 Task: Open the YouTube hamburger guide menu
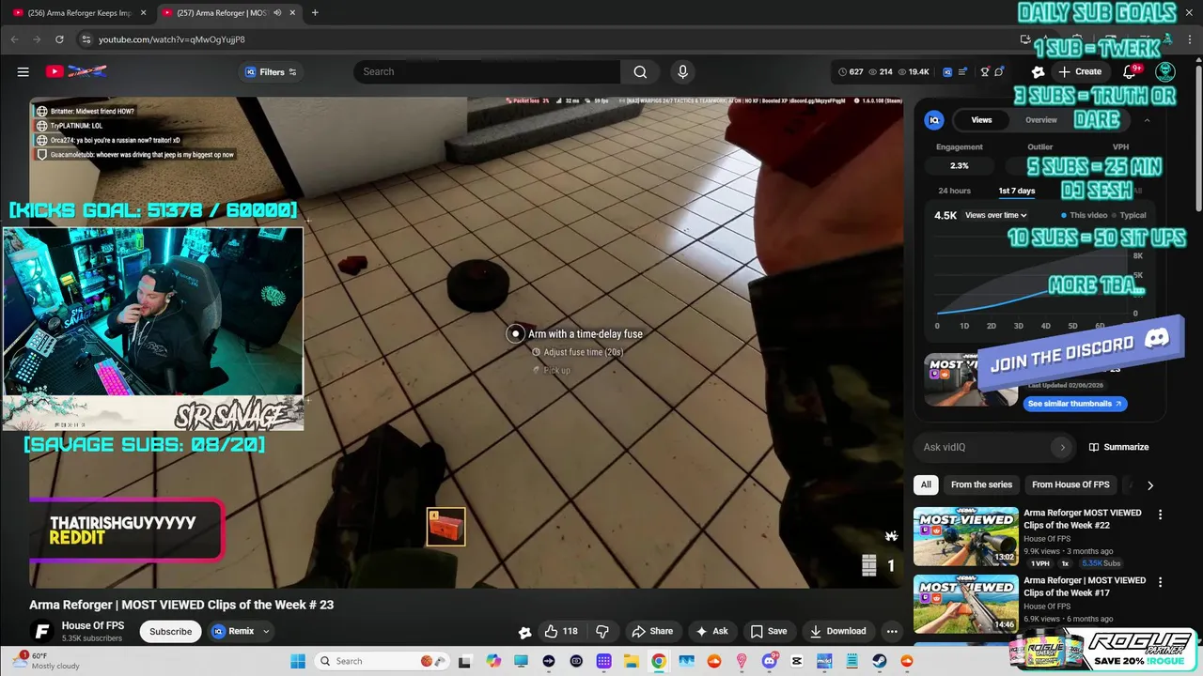click(23, 71)
